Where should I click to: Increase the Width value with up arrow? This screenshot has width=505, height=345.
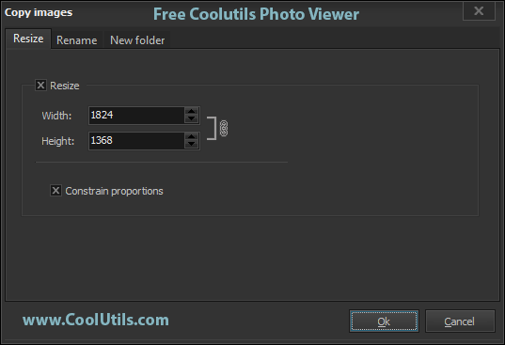(x=191, y=111)
